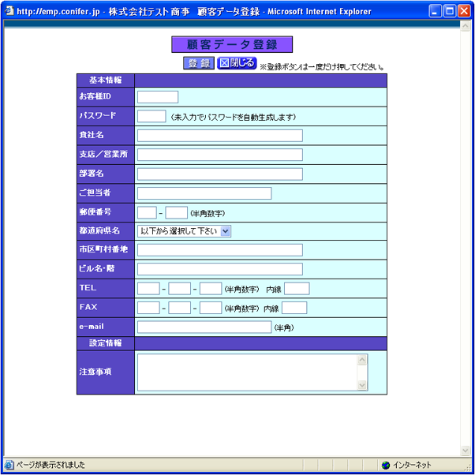The width and height of the screenshot is (475, 475).
Task: Click the page scrollbar up arrow
Action: point(466,26)
